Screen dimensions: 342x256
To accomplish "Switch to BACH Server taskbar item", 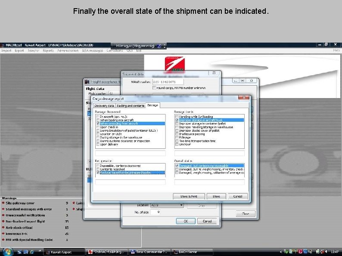I will [x=192, y=252].
